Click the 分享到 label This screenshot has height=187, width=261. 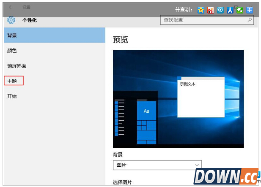[184, 10]
